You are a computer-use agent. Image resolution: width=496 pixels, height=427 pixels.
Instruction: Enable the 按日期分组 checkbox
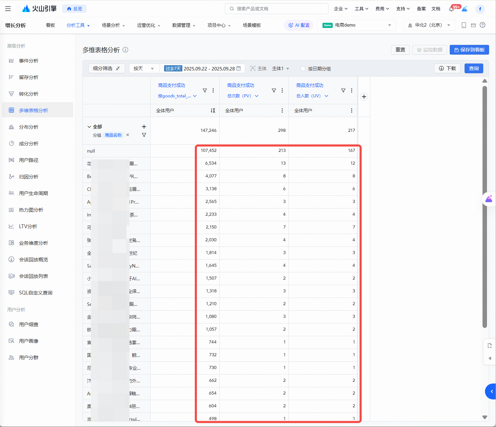pos(303,69)
